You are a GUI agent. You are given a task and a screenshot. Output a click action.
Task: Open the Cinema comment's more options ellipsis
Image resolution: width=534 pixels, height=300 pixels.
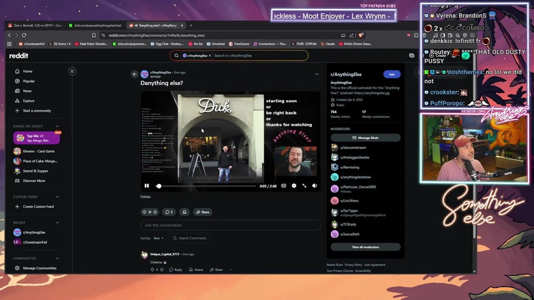[231, 270]
